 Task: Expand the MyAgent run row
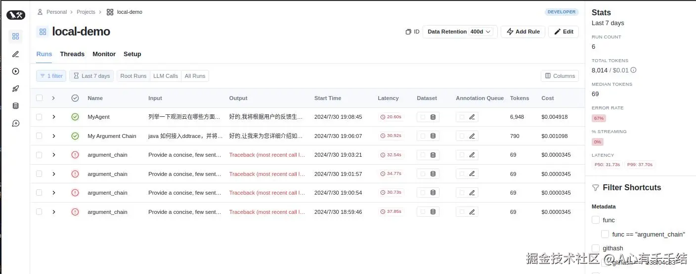point(53,117)
